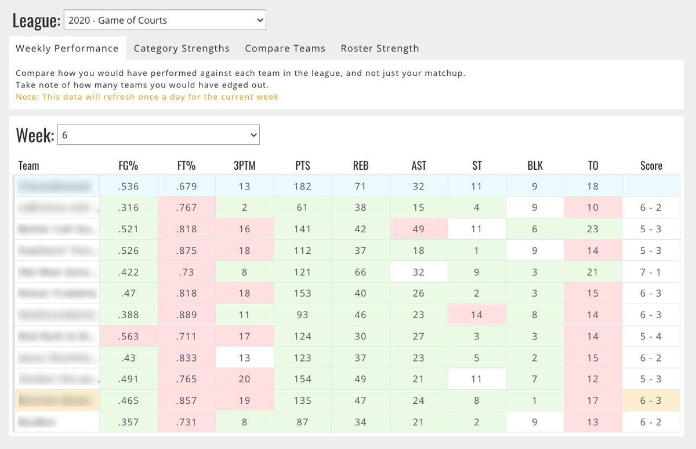Click the AST column header
Screen dimensions: 696x449
click(x=418, y=166)
